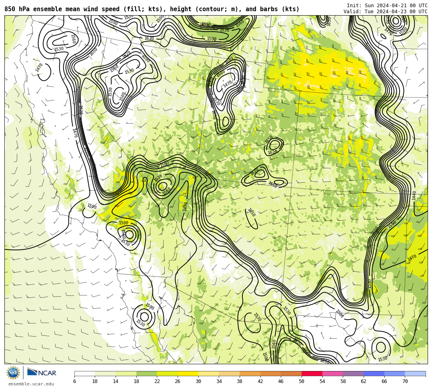Viewport: 432px width, 389px height.
Task: Click the green 18–22 kts color swatch
Action: click(x=146, y=373)
